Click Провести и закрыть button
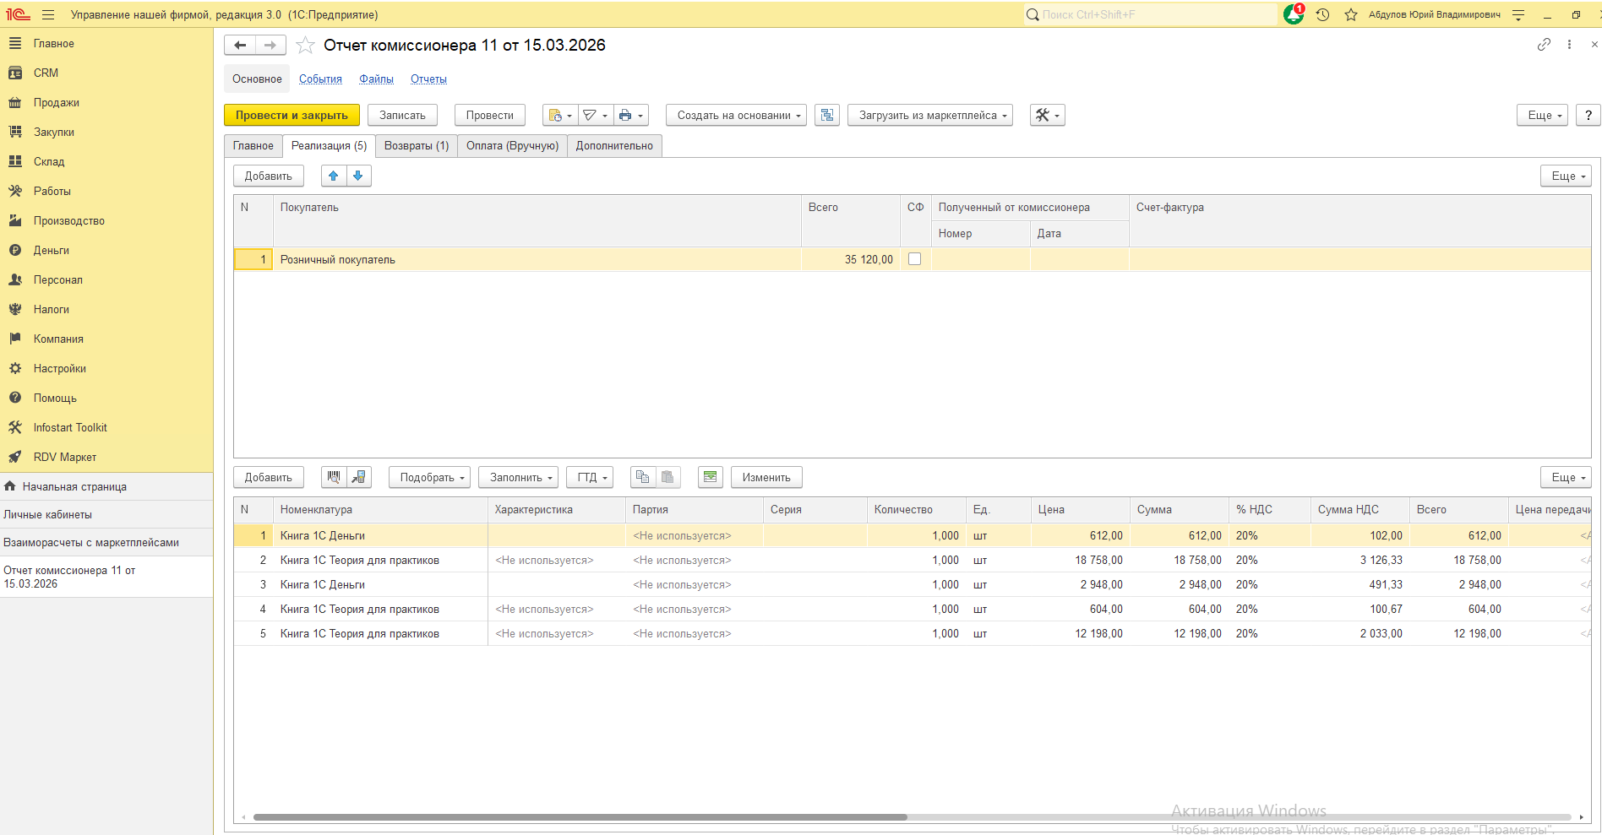The height and width of the screenshot is (835, 1602). [292, 115]
